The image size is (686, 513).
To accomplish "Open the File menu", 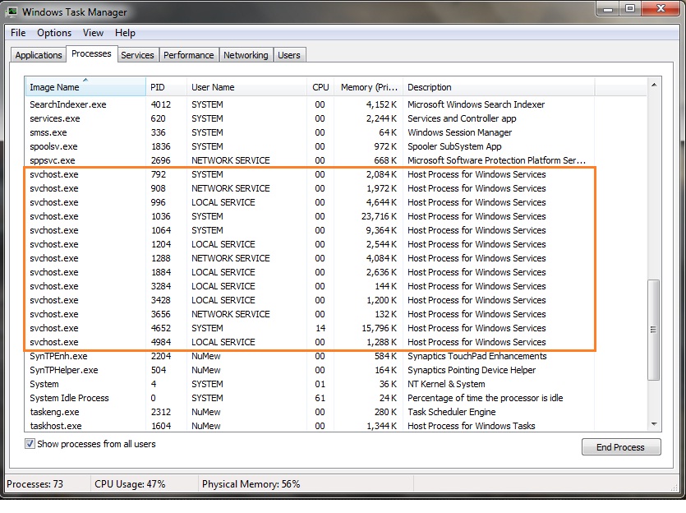I will (18, 33).
